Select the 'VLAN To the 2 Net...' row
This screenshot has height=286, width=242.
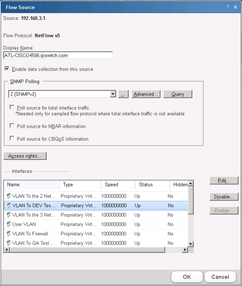pos(96,196)
